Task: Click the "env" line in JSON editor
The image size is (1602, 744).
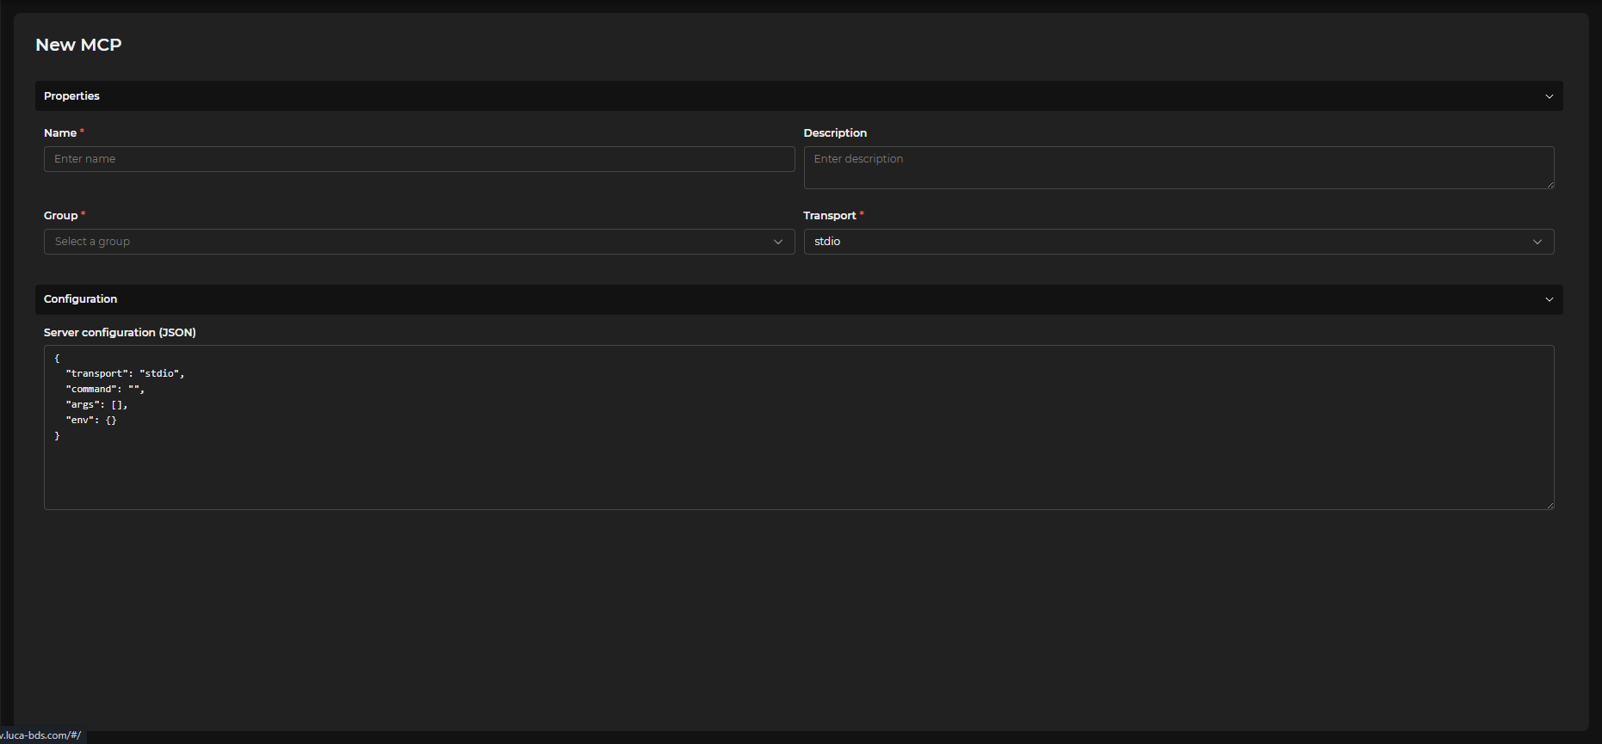Action: pyautogui.click(x=91, y=420)
